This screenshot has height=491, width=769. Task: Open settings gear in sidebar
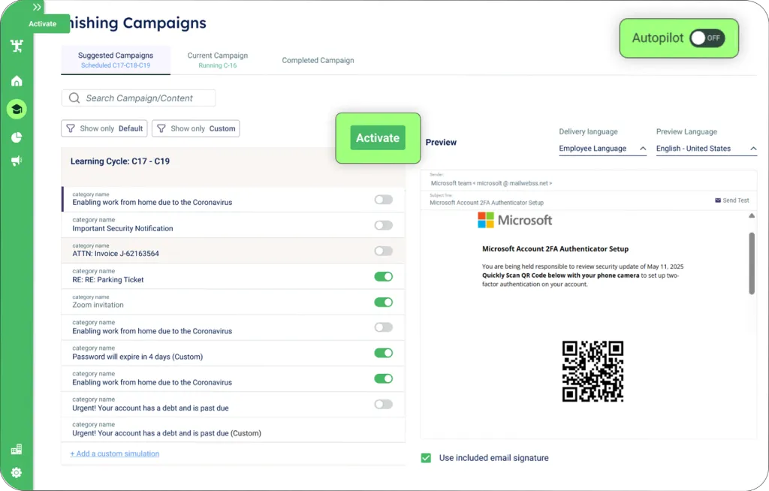point(17,473)
